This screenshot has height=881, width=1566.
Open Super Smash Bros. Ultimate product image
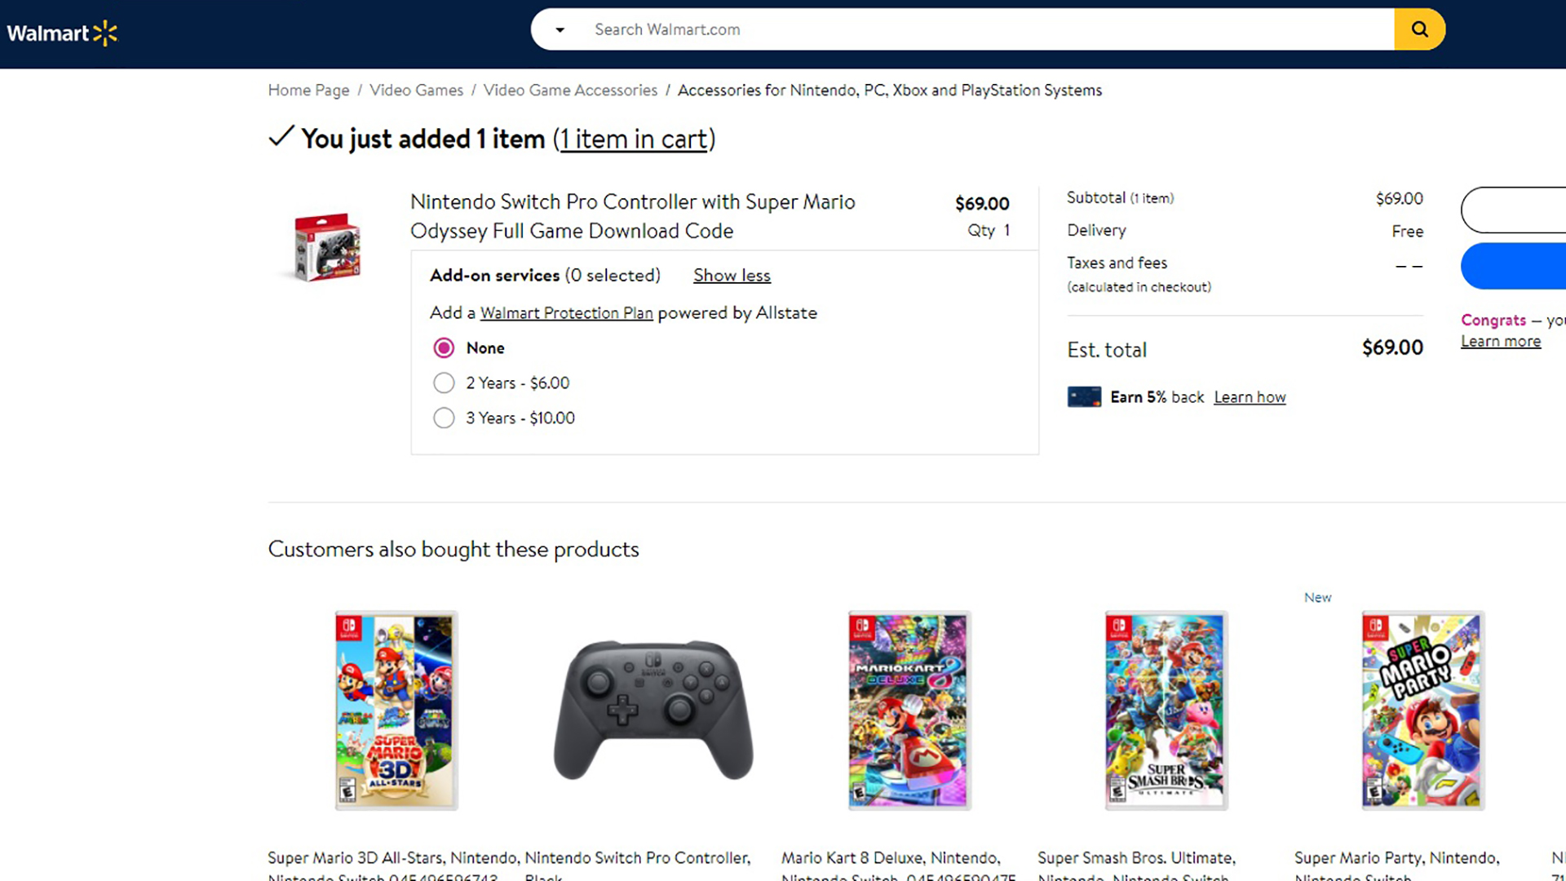tap(1166, 710)
